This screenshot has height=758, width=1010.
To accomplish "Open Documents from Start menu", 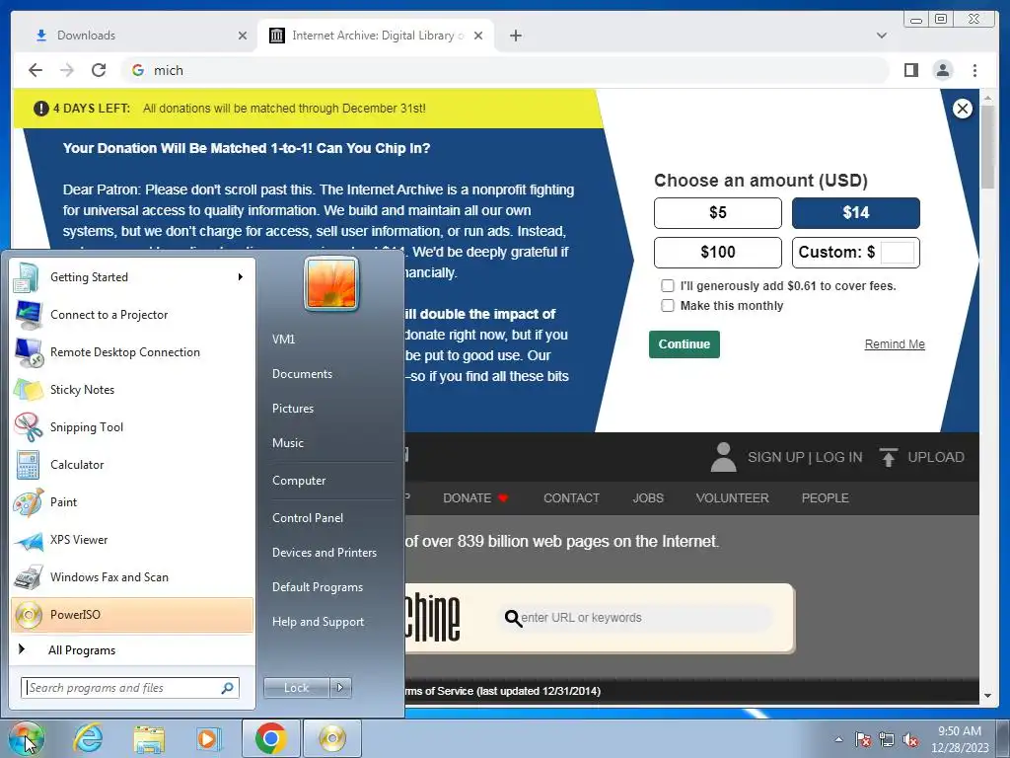I will coord(302,374).
